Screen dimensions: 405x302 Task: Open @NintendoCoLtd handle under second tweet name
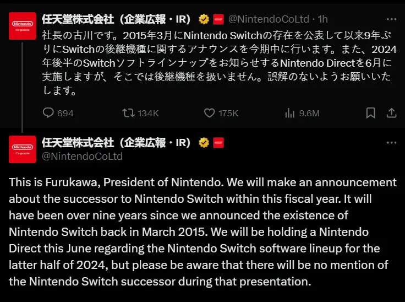82,157
